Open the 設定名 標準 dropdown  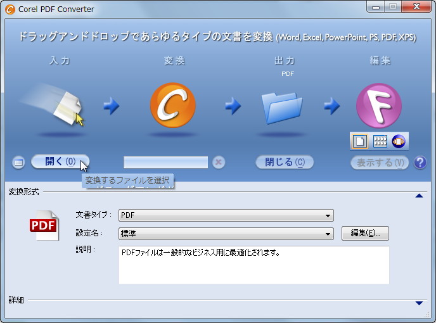coord(226,234)
